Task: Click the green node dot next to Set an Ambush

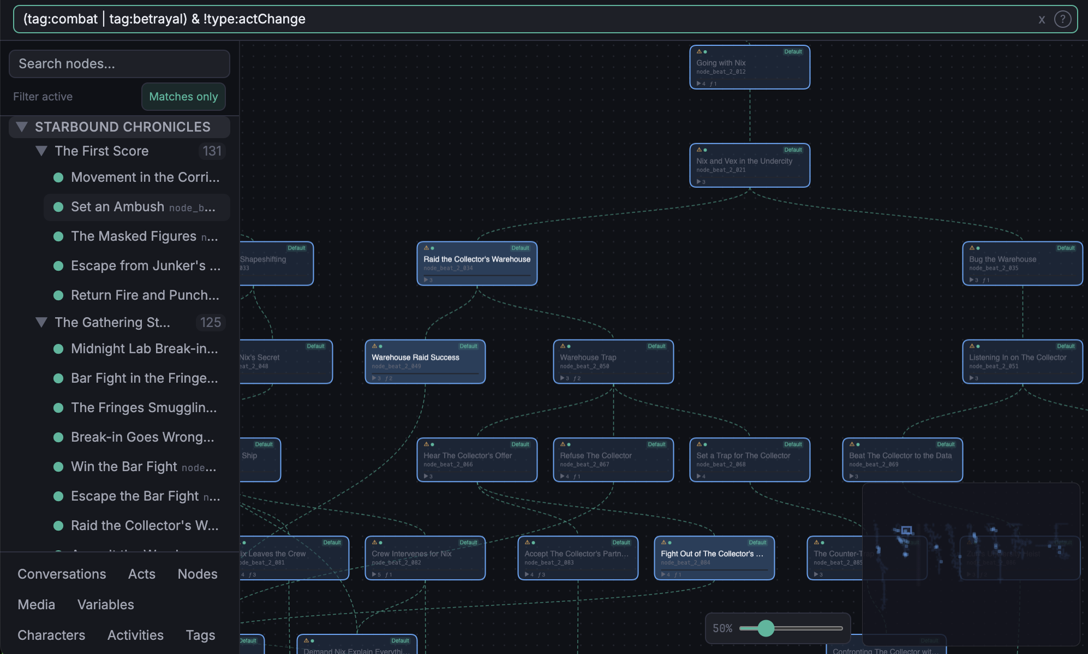Action: (x=58, y=207)
